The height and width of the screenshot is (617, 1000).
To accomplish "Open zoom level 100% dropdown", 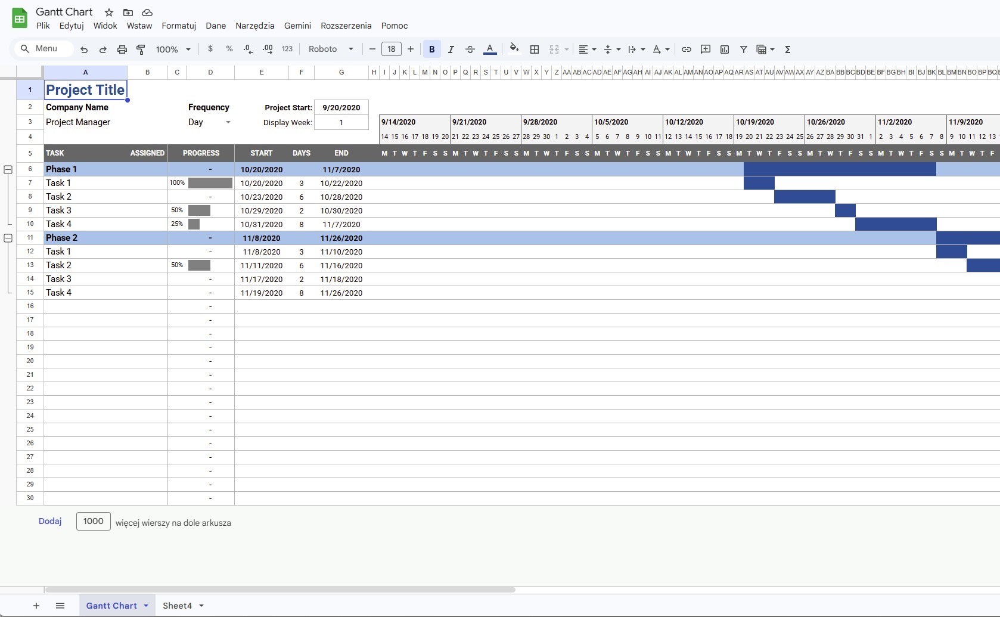I will coord(173,49).
